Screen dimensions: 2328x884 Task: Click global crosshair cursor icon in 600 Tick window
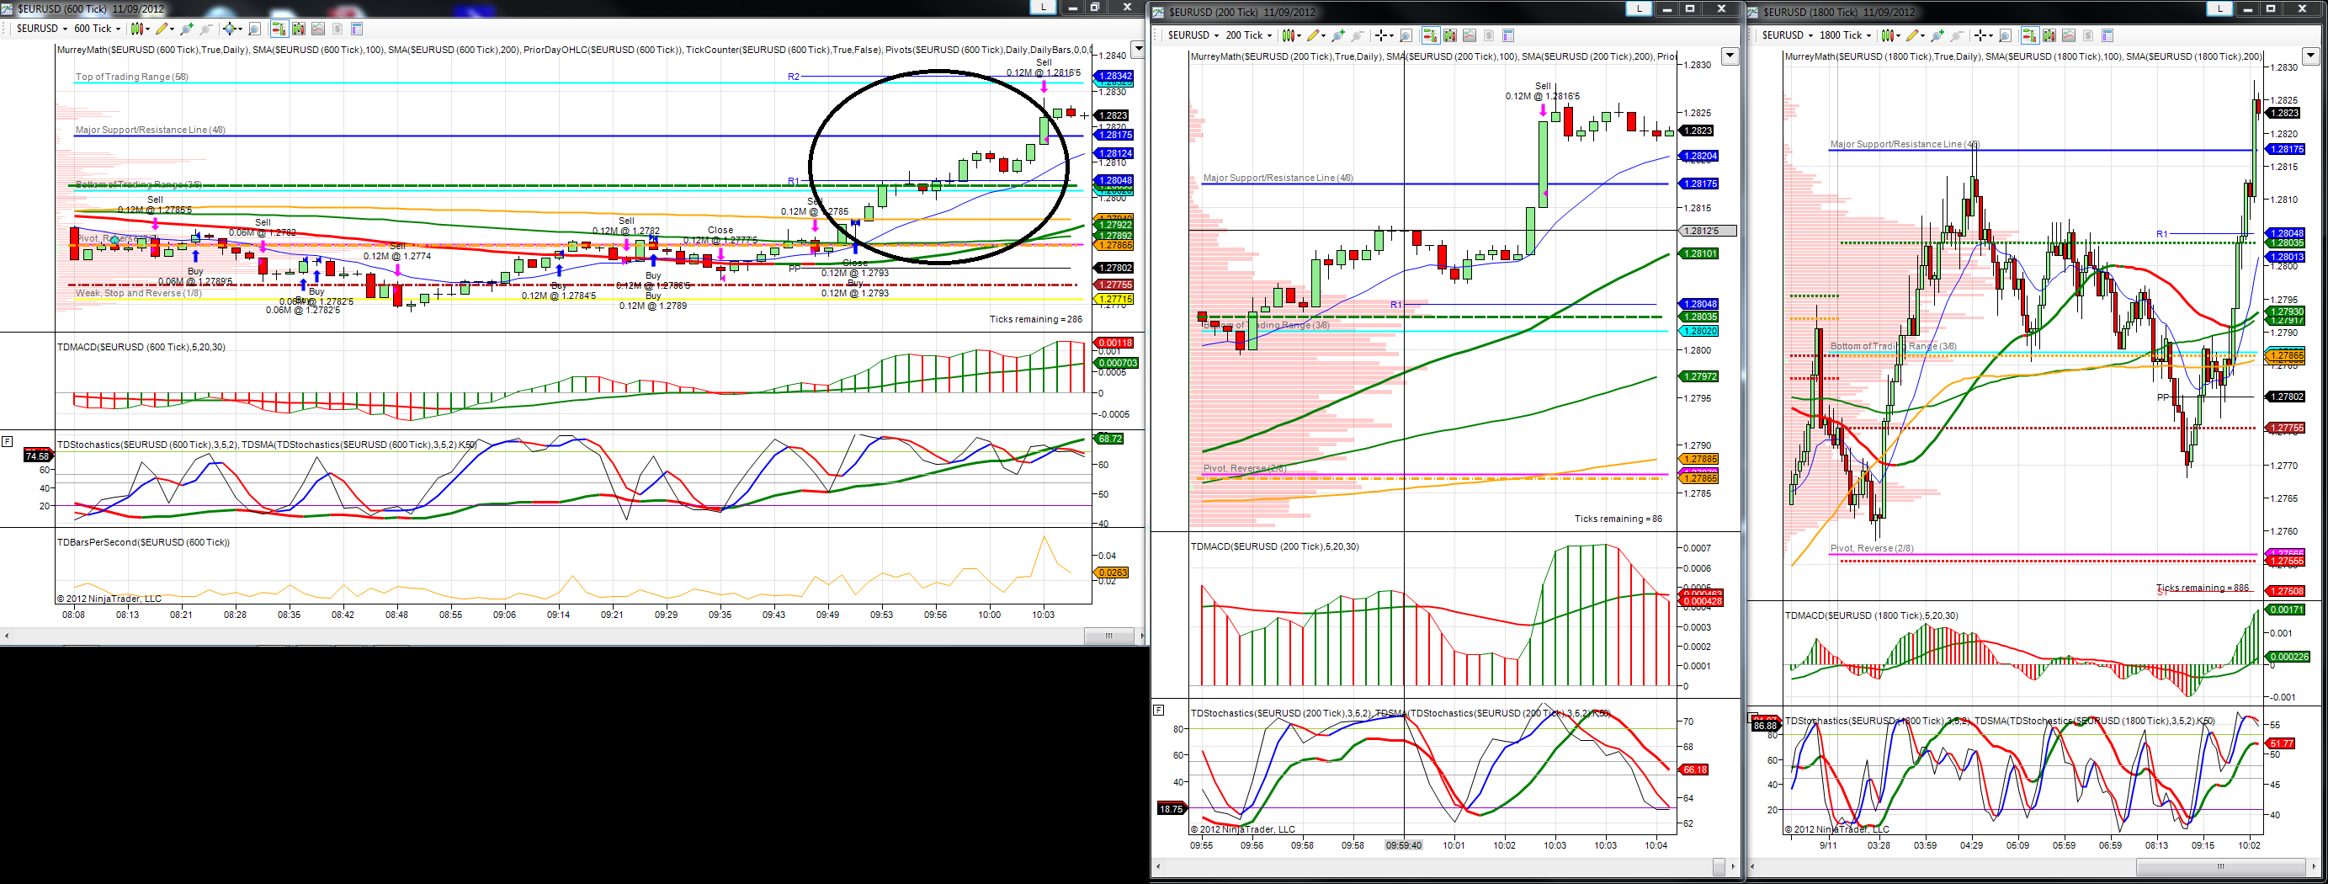click(232, 29)
